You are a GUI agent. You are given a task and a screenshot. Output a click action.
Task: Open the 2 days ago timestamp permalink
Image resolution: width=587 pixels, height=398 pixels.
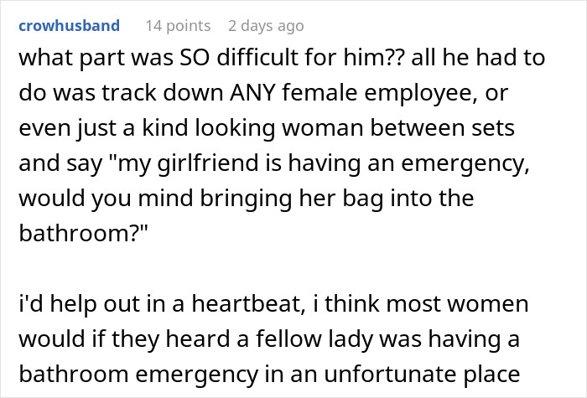coord(266,26)
